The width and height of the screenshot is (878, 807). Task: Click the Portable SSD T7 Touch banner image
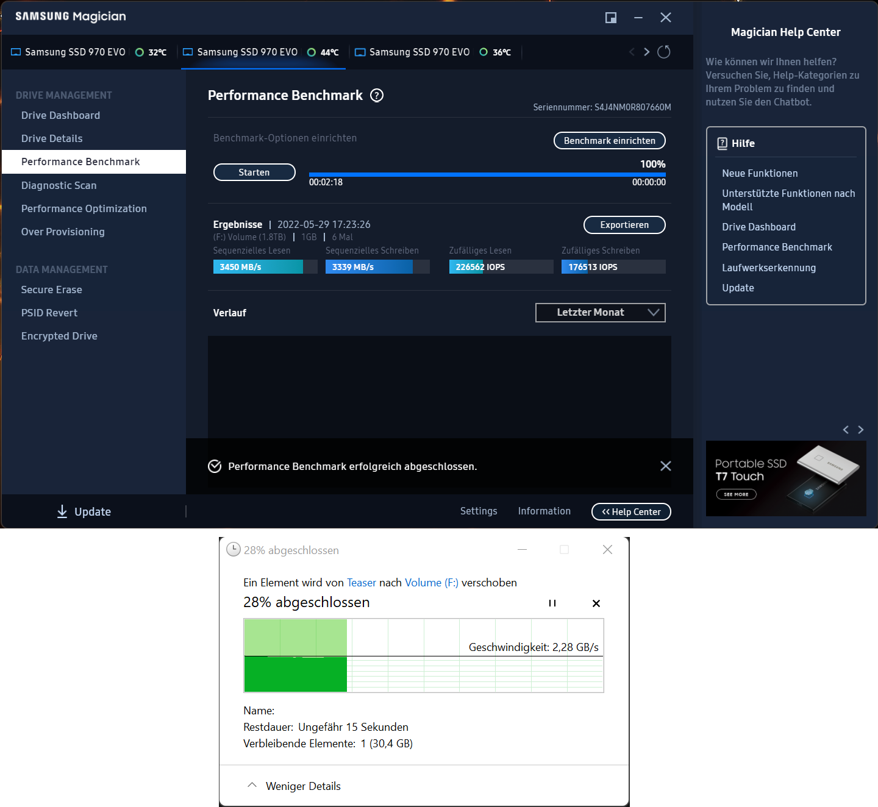(x=786, y=478)
